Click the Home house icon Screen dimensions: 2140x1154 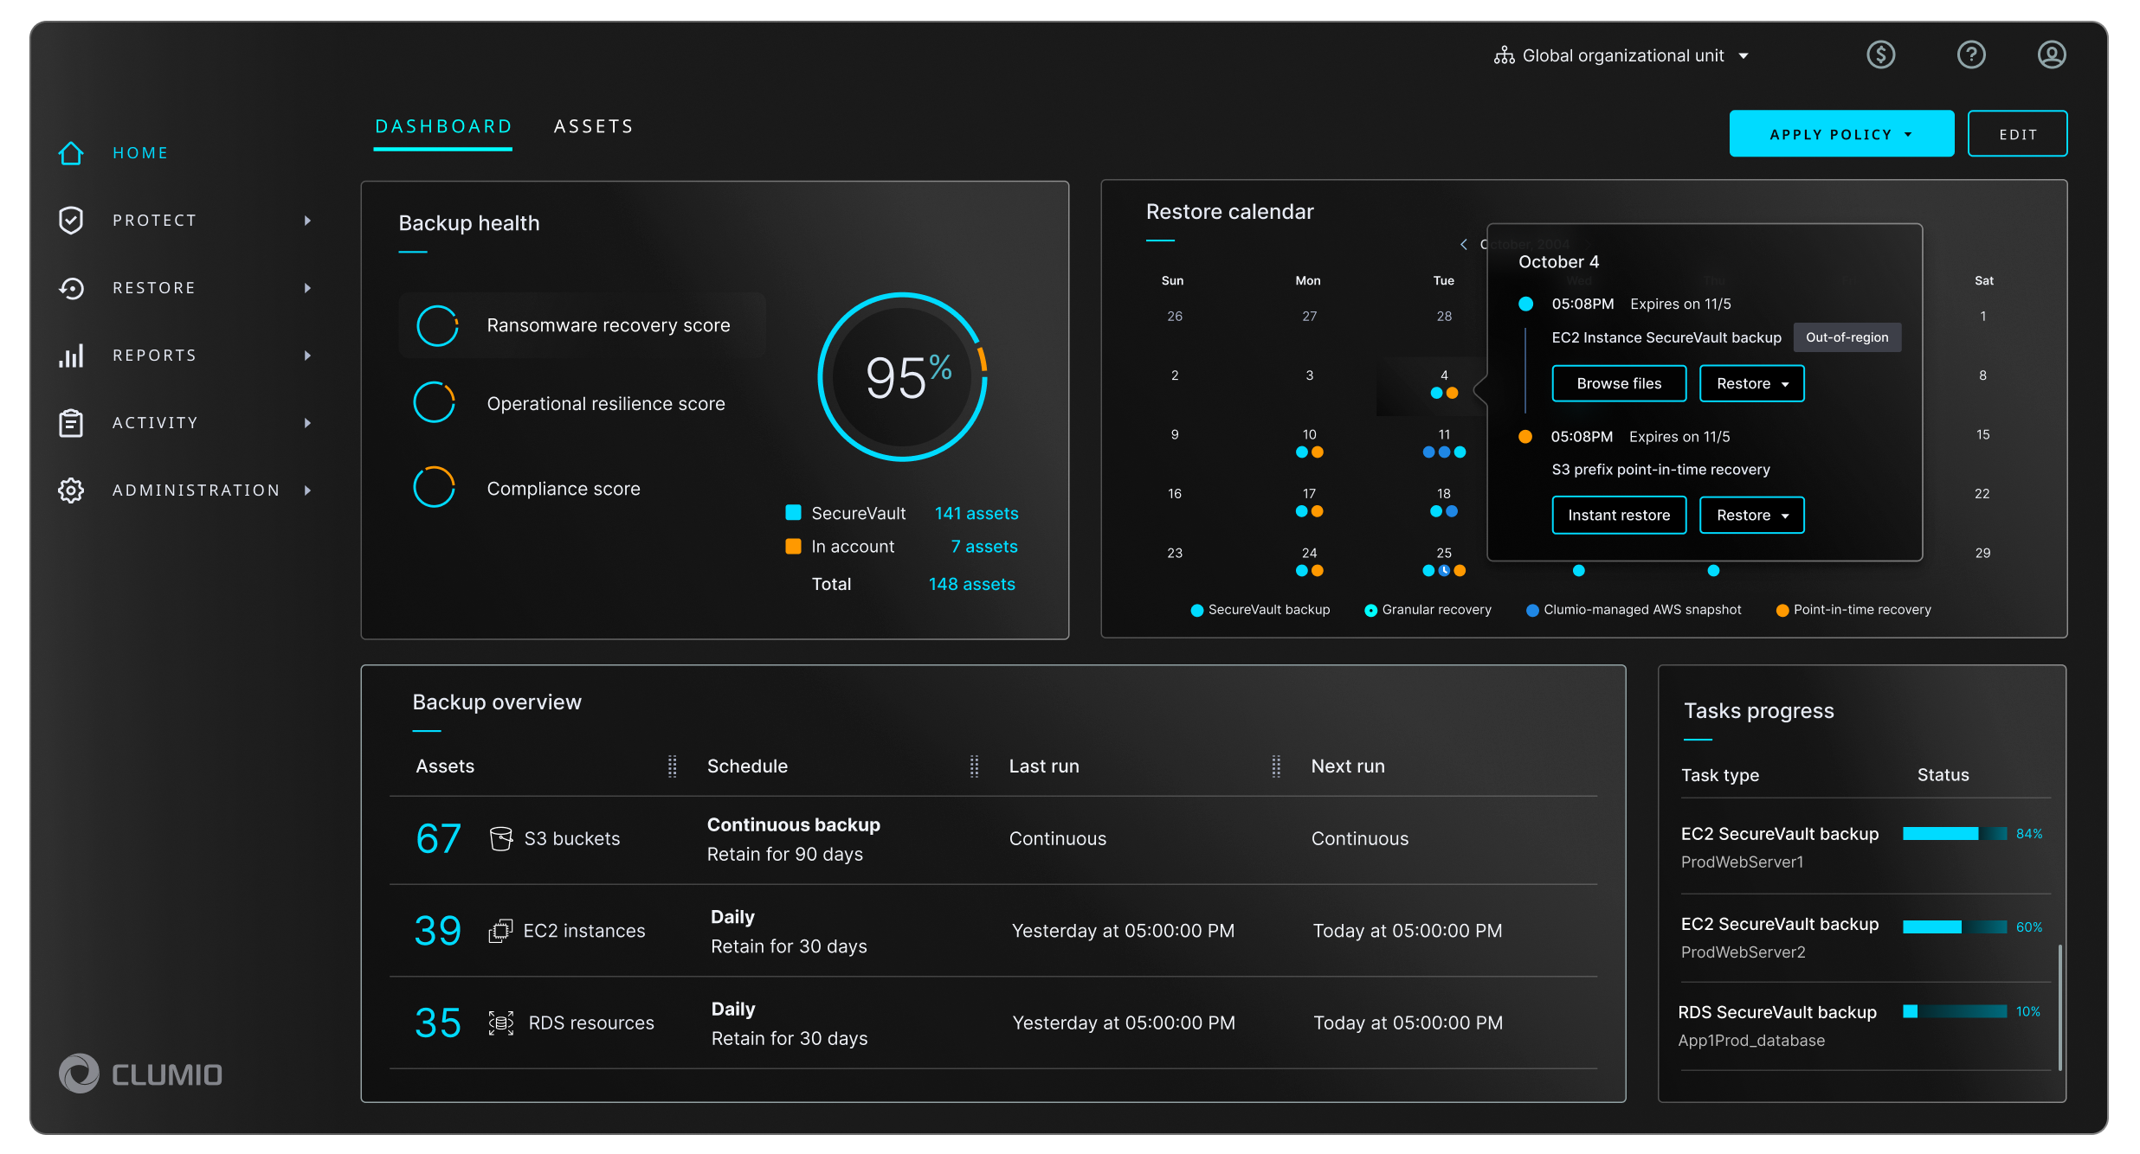pyautogui.click(x=71, y=153)
